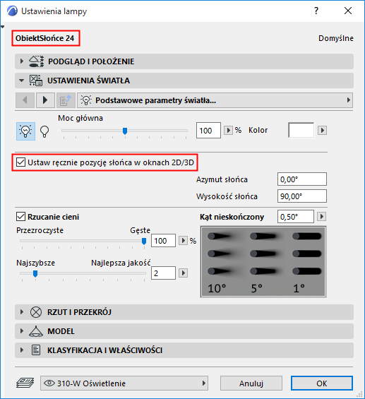Turn the lamp off with the unlit bulb icon

[44, 131]
